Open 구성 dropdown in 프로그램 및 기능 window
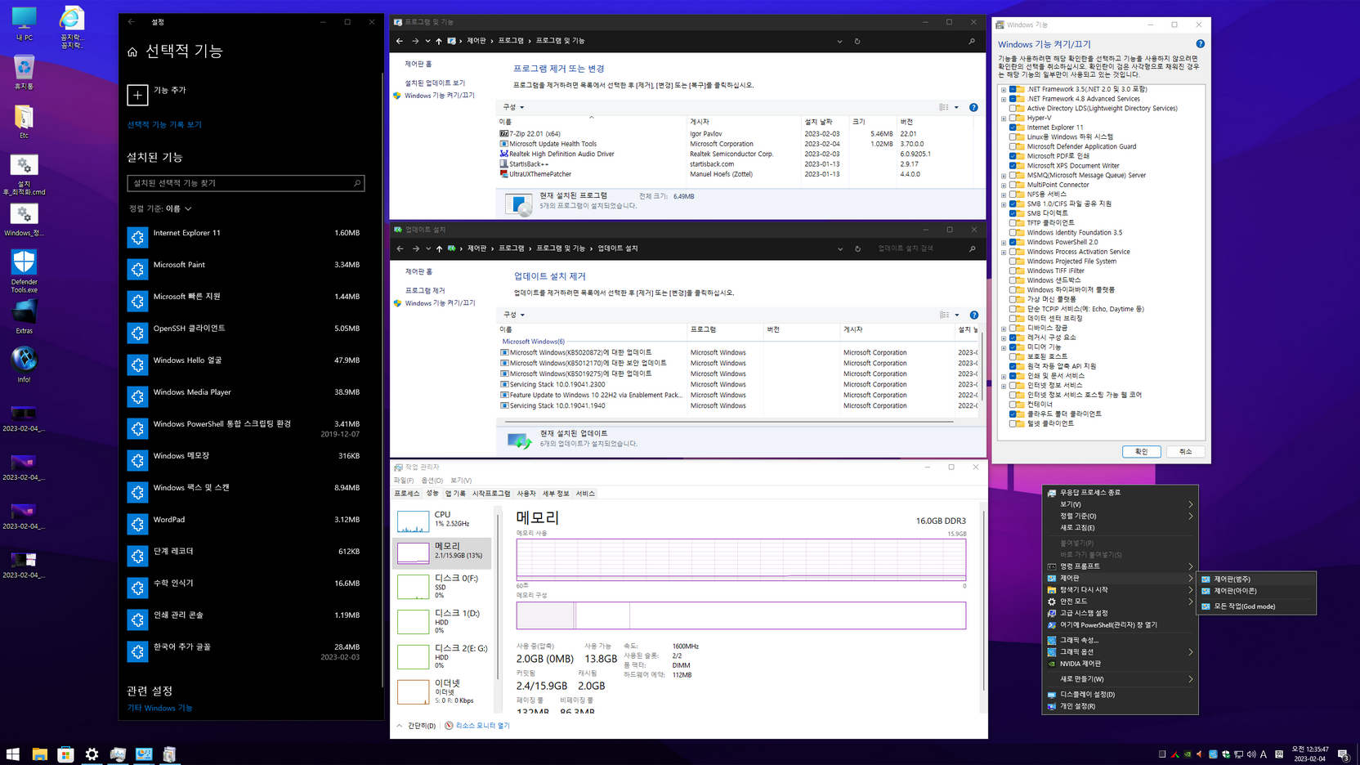Viewport: 1360px width, 765px height. pyautogui.click(x=513, y=107)
